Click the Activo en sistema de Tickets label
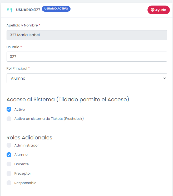Image resolution: width=173 pixels, height=196 pixels. click(49, 119)
